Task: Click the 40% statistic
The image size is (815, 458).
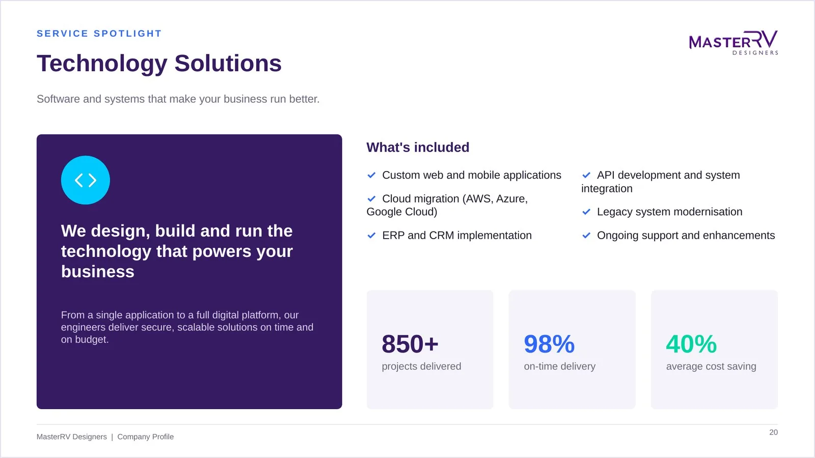Action: [x=691, y=344]
